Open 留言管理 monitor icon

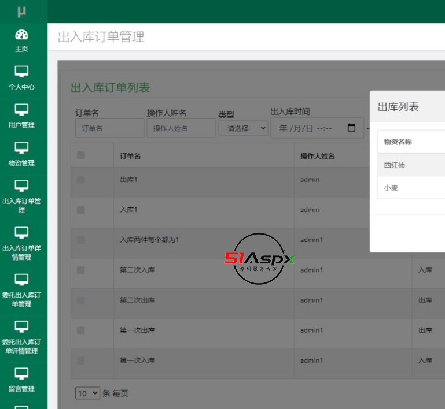[x=21, y=374]
